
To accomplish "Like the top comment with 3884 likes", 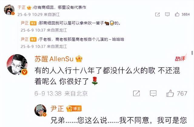I will pos(177,14).
